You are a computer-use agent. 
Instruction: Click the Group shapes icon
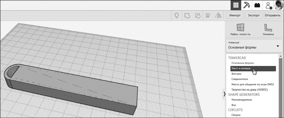coord(187,16)
